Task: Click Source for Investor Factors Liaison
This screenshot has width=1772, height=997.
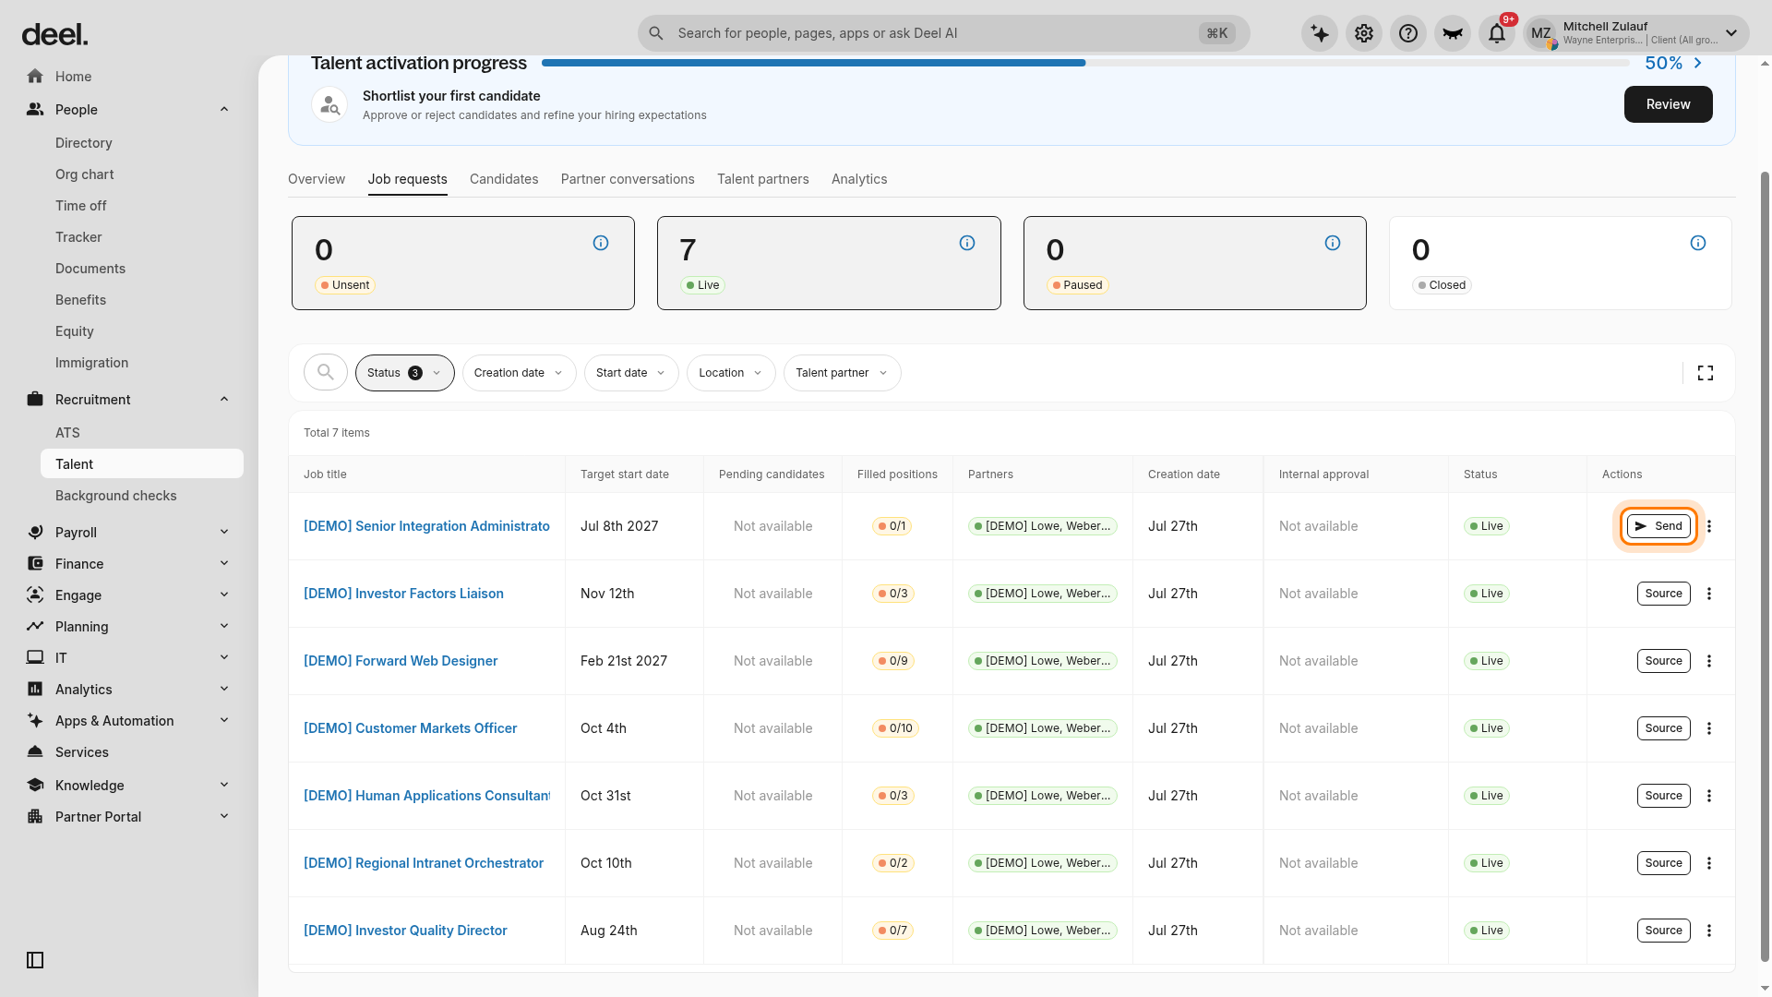Action: click(1664, 594)
